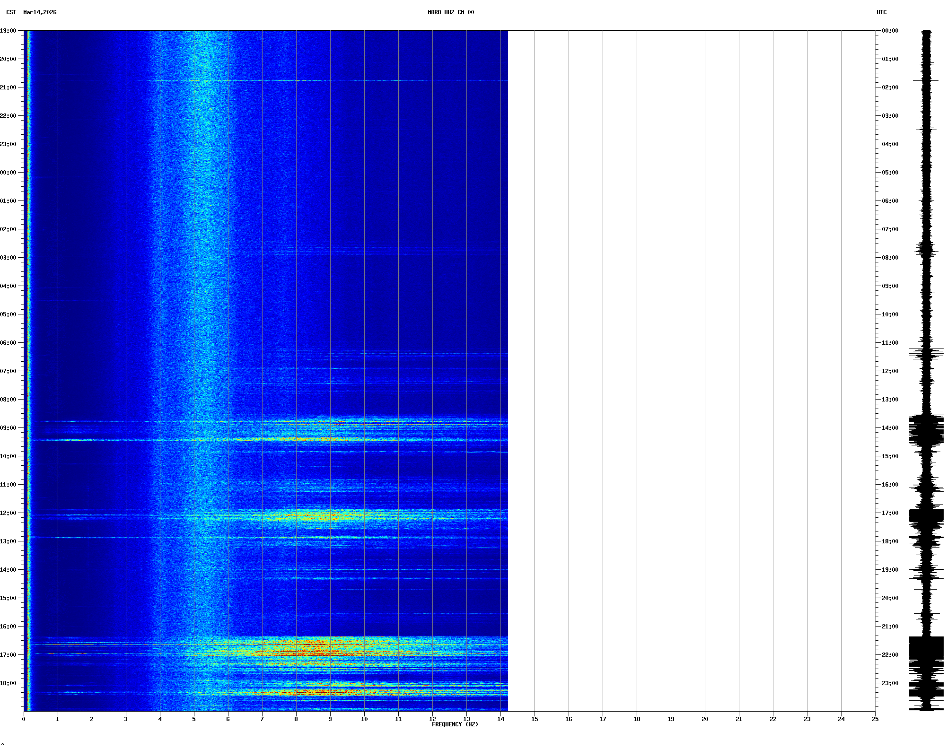Click the large waveform burst near 22:00 UTC
The height and width of the screenshot is (749, 947).
[926, 649]
